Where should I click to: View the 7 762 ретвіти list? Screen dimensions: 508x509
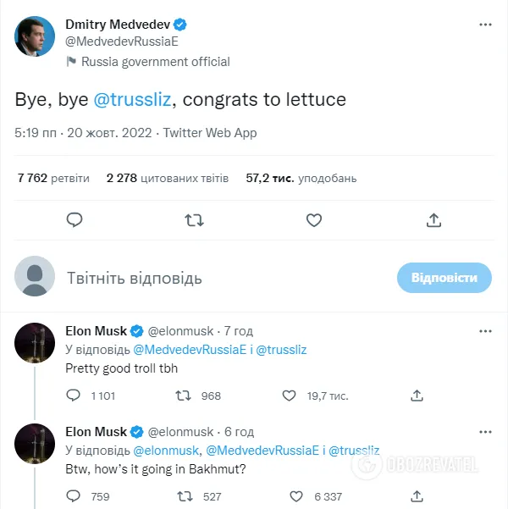point(52,178)
